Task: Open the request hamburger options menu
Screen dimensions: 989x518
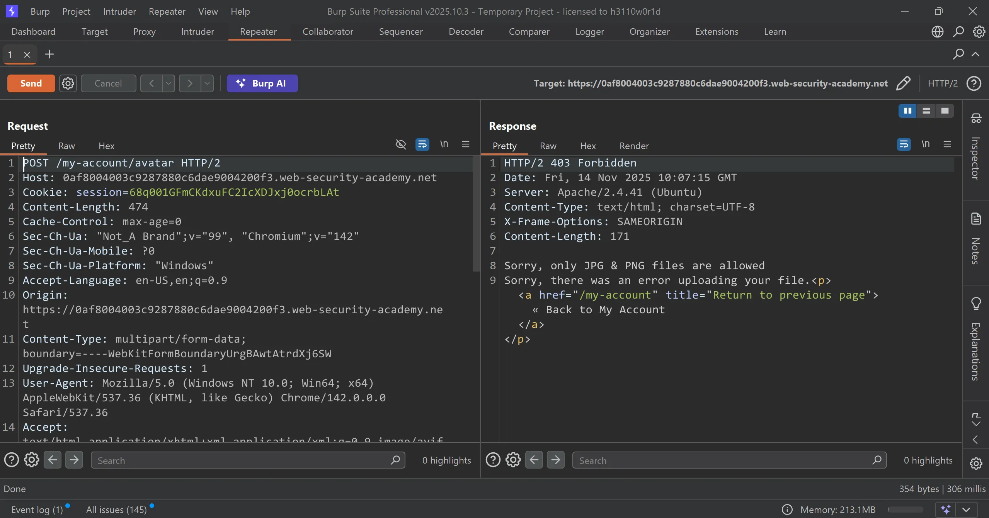Action: [466, 144]
